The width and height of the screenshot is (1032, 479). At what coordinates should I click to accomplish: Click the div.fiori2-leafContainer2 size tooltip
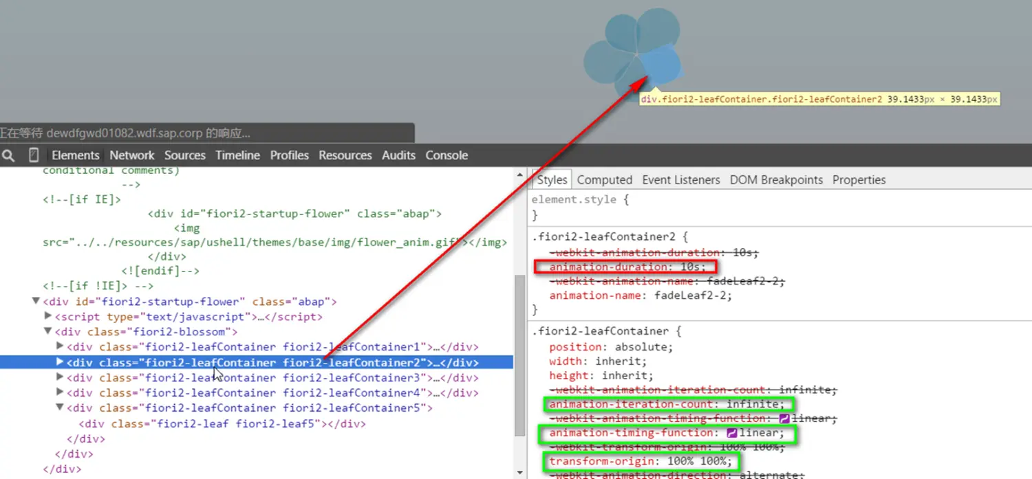[x=819, y=100]
